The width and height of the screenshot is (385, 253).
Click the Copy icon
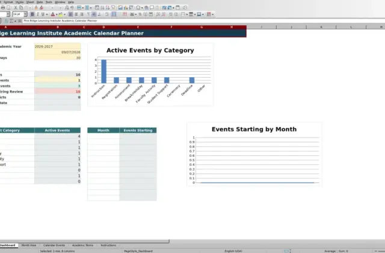click(x=21, y=8)
